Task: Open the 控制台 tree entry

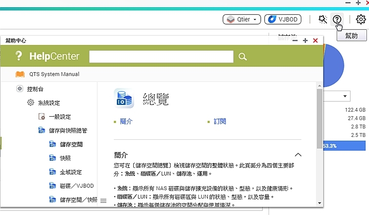Action: point(35,89)
